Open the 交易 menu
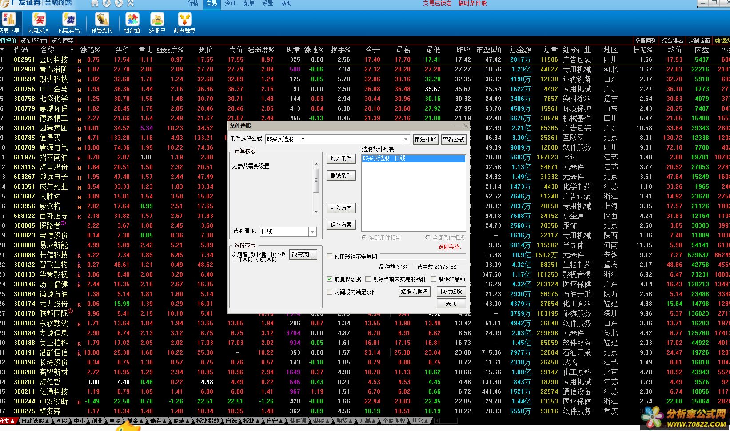This screenshot has height=431, width=730. pyautogui.click(x=211, y=3)
